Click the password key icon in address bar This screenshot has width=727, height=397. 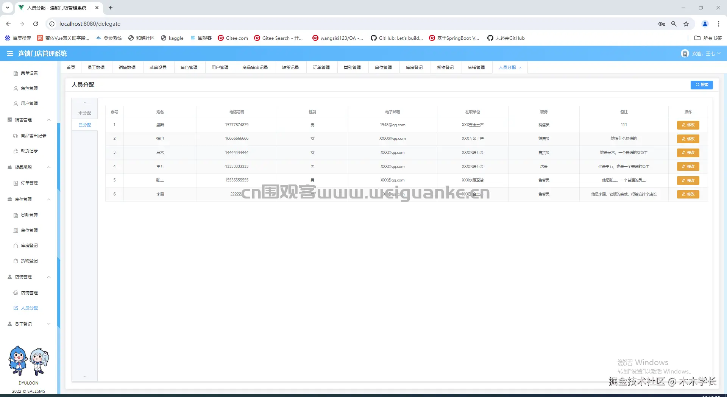coord(662,24)
